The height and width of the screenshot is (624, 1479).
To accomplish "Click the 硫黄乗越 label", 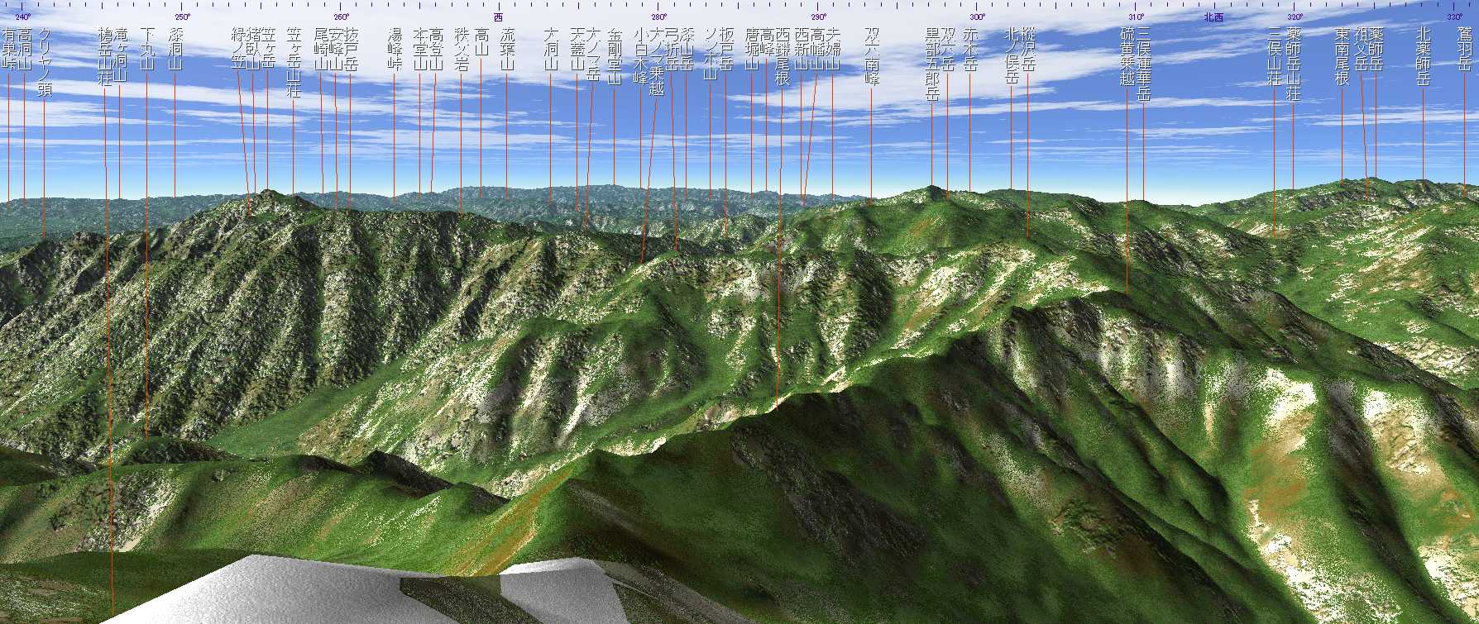I will [1127, 56].
